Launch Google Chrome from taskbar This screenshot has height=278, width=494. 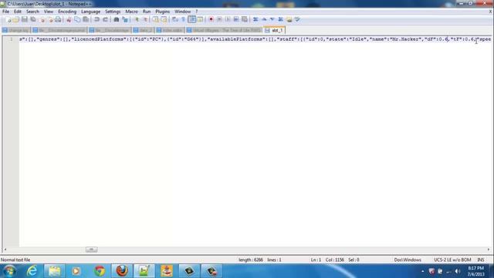pos(100,271)
